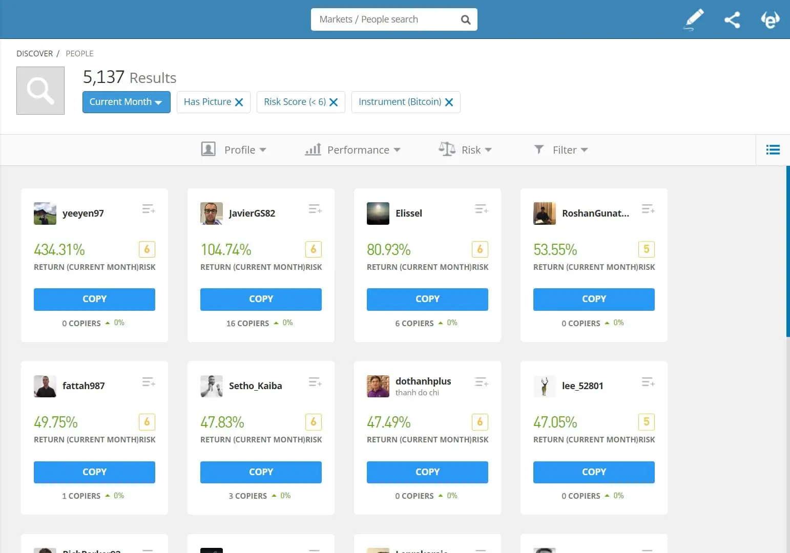
Task: Click the share icon in top bar
Action: click(732, 19)
